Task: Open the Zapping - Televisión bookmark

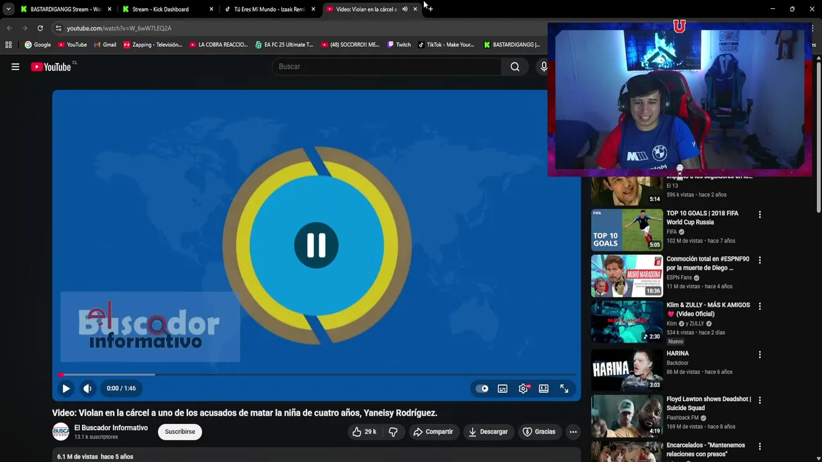Action: 152,45
